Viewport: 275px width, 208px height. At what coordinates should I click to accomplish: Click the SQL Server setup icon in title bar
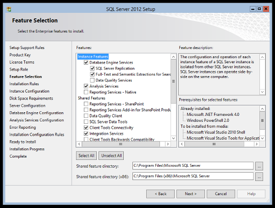click(9, 9)
